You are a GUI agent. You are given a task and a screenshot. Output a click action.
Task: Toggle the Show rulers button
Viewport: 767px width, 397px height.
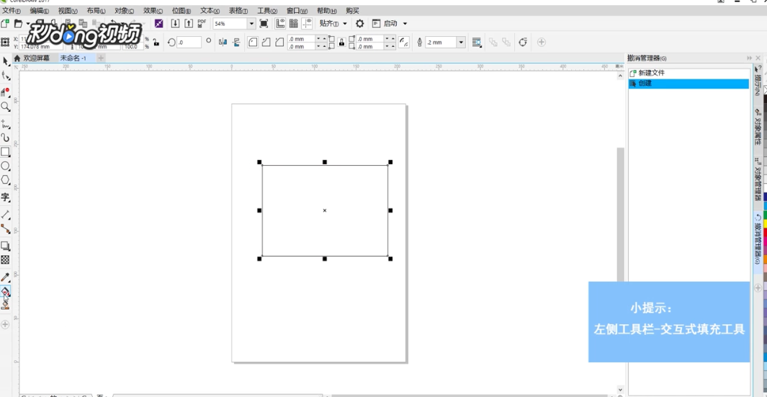coord(280,24)
